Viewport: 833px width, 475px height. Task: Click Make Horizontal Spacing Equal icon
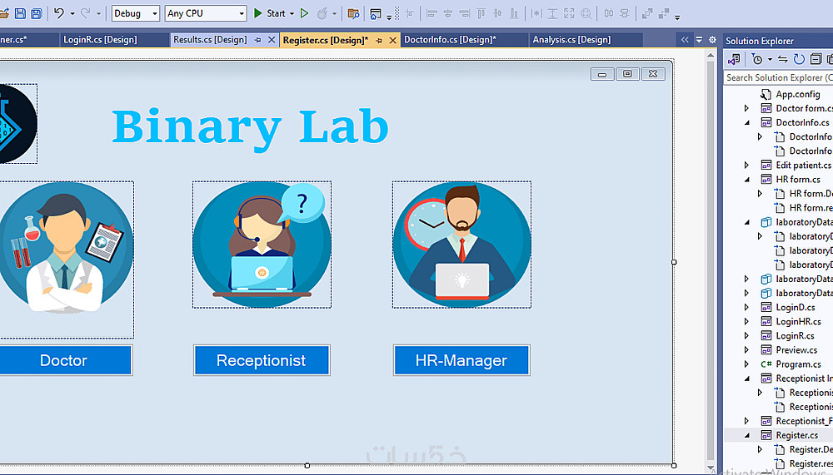tap(609, 14)
